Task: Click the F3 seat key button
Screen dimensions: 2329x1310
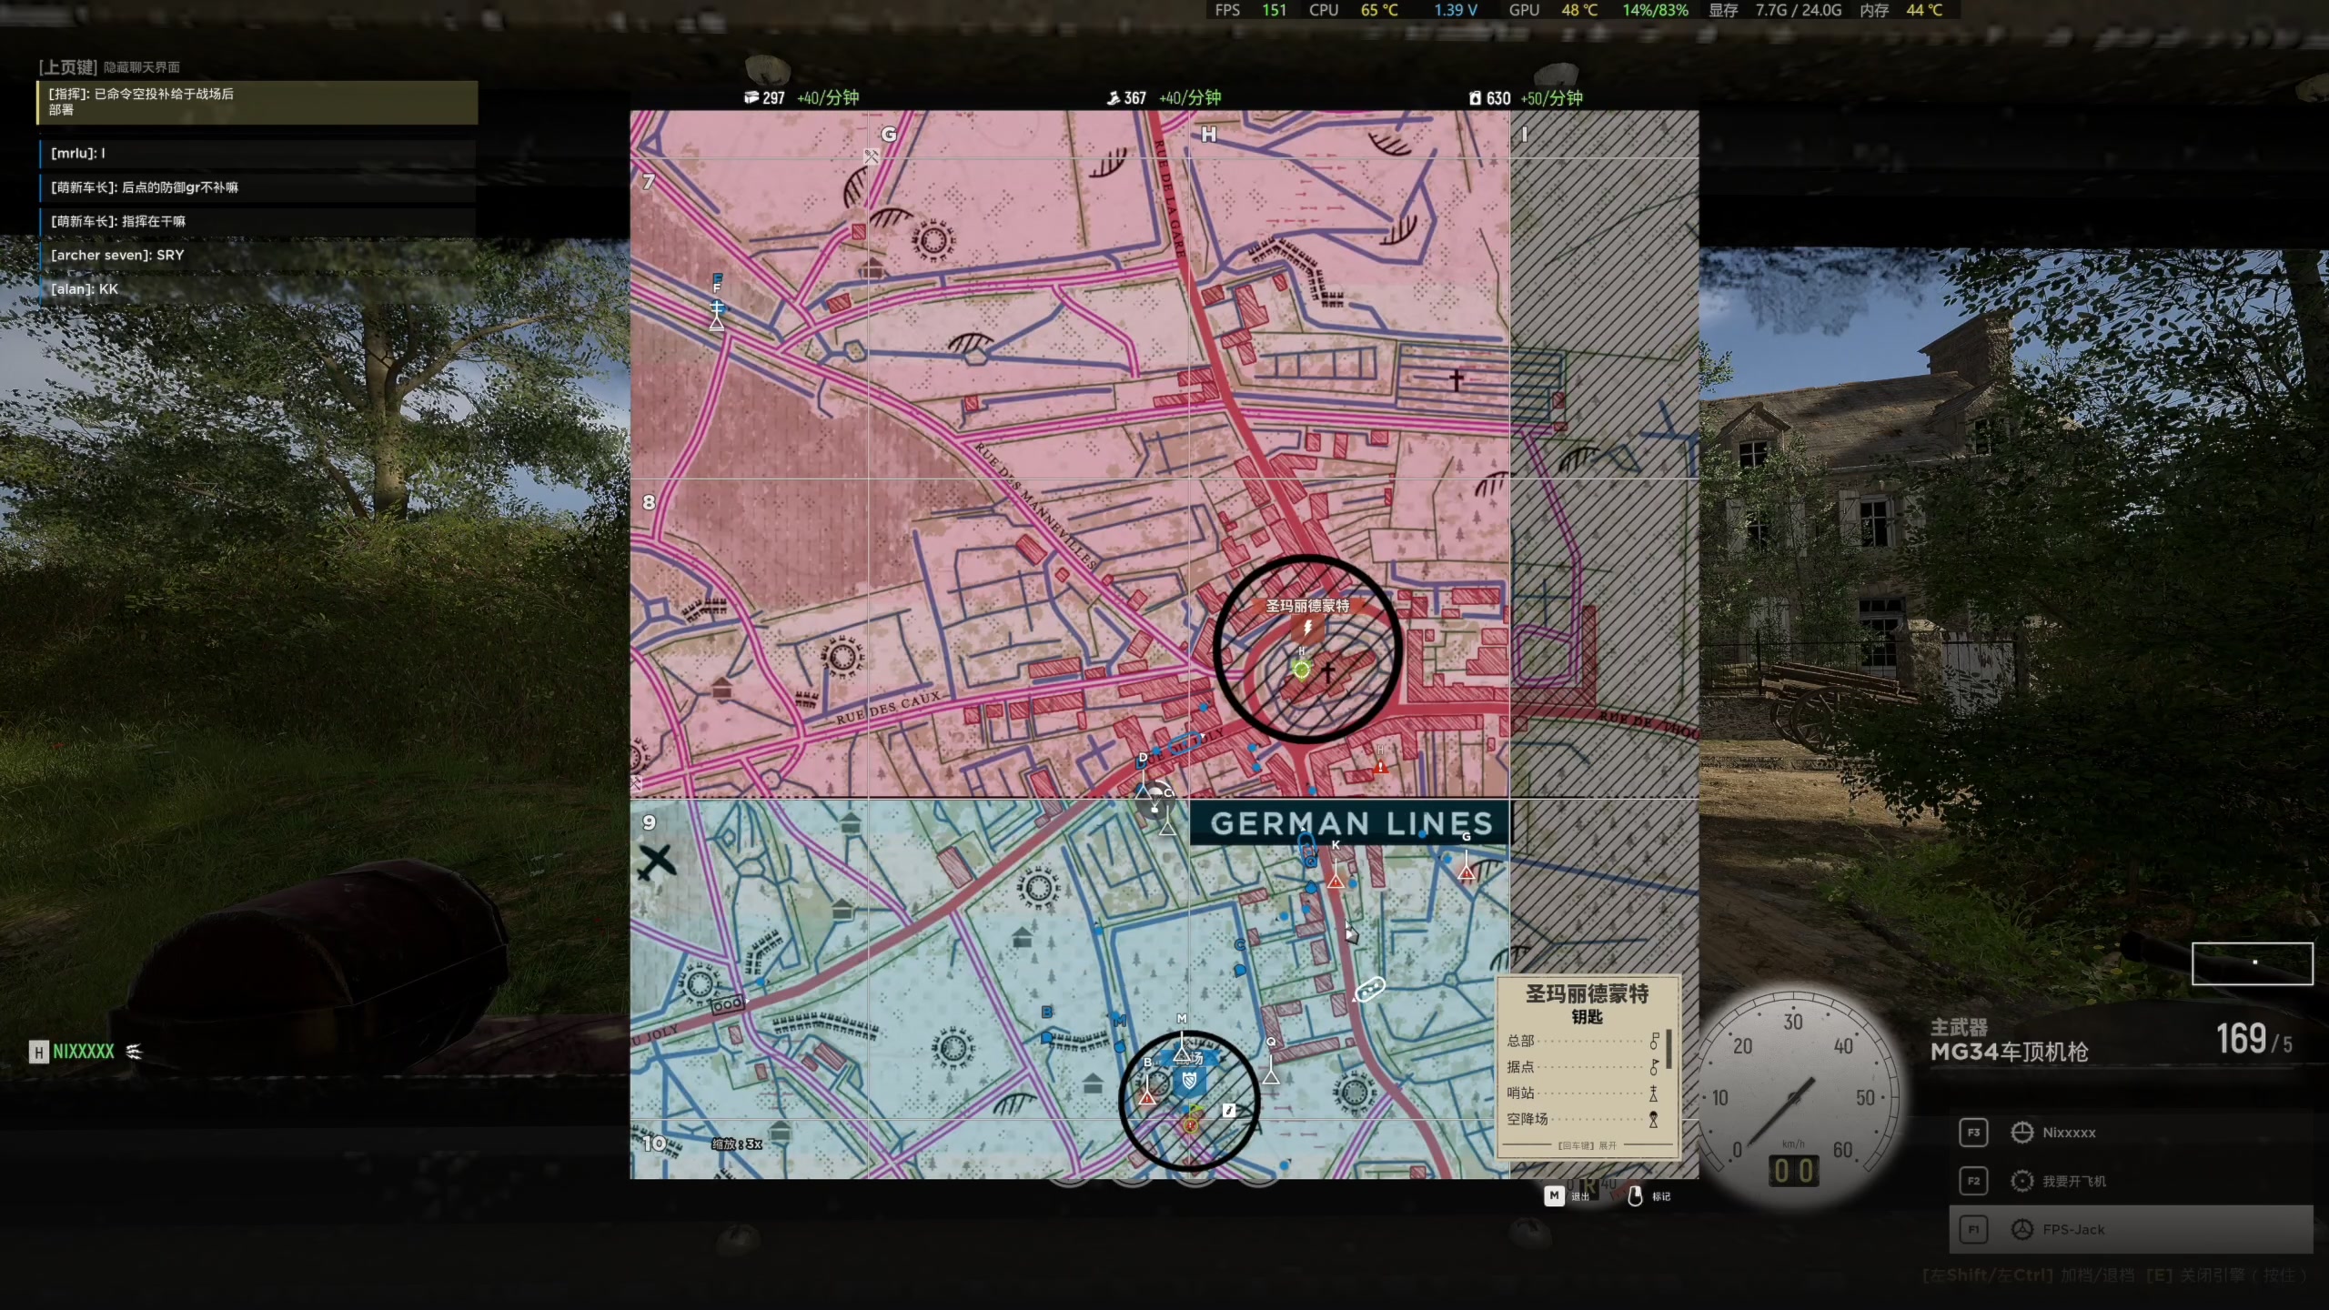Action: tap(1973, 1133)
